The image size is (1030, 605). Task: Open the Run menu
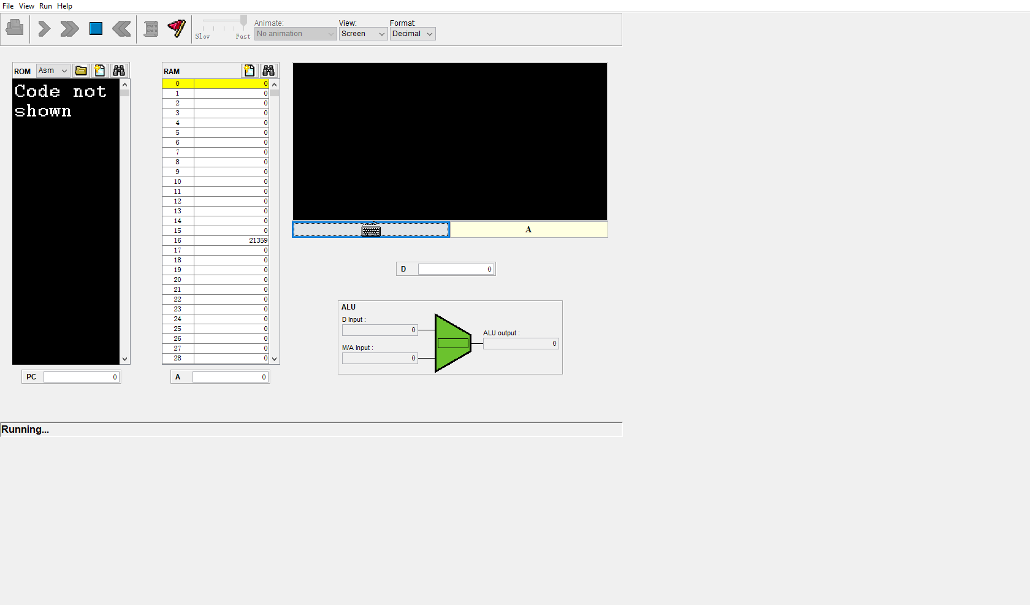45,6
